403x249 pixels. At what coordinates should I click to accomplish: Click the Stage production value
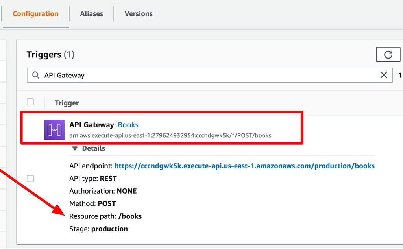(109, 229)
